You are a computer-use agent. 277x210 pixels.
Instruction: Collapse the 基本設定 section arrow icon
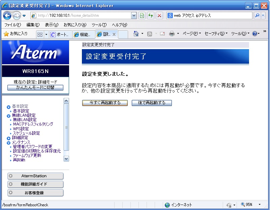point(8,107)
